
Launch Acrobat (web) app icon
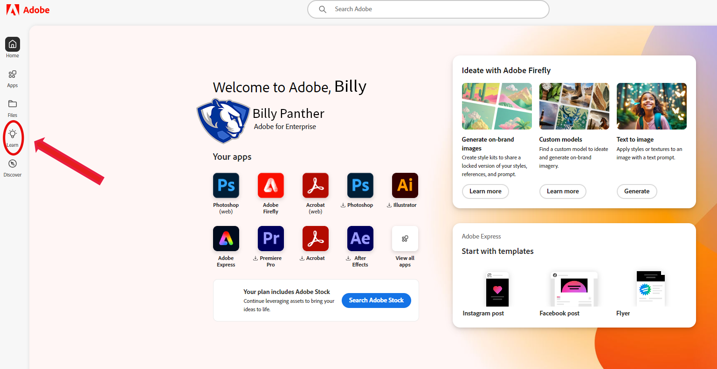click(x=316, y=185)
